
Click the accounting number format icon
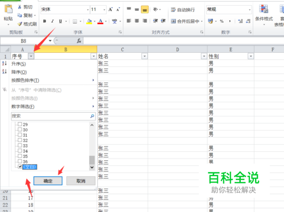(x=210, y=21)
